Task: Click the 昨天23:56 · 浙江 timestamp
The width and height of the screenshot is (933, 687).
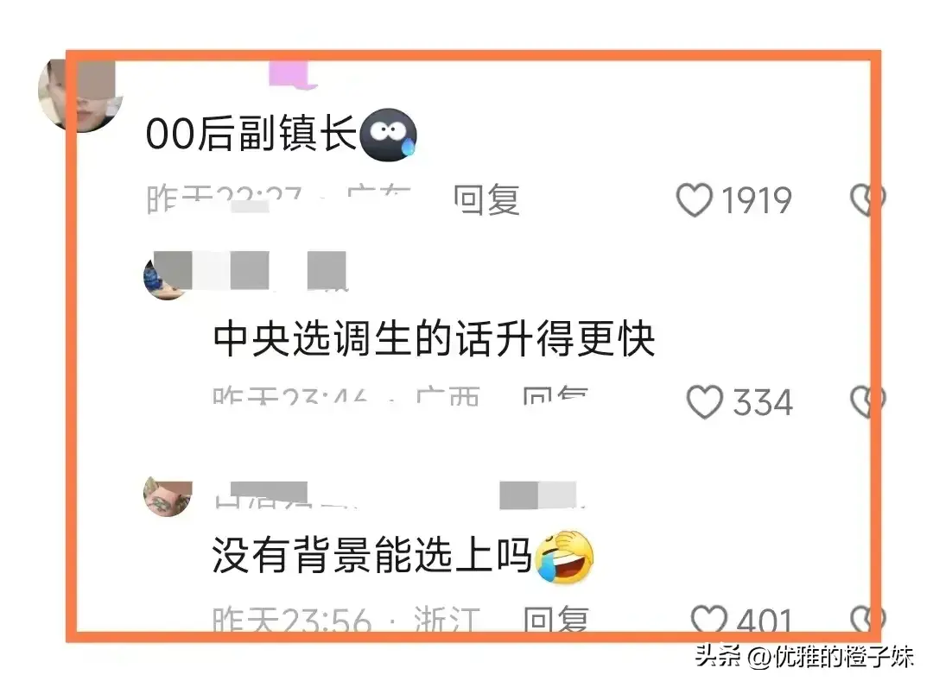Action: pyautogui.click(x=346, y=620)
